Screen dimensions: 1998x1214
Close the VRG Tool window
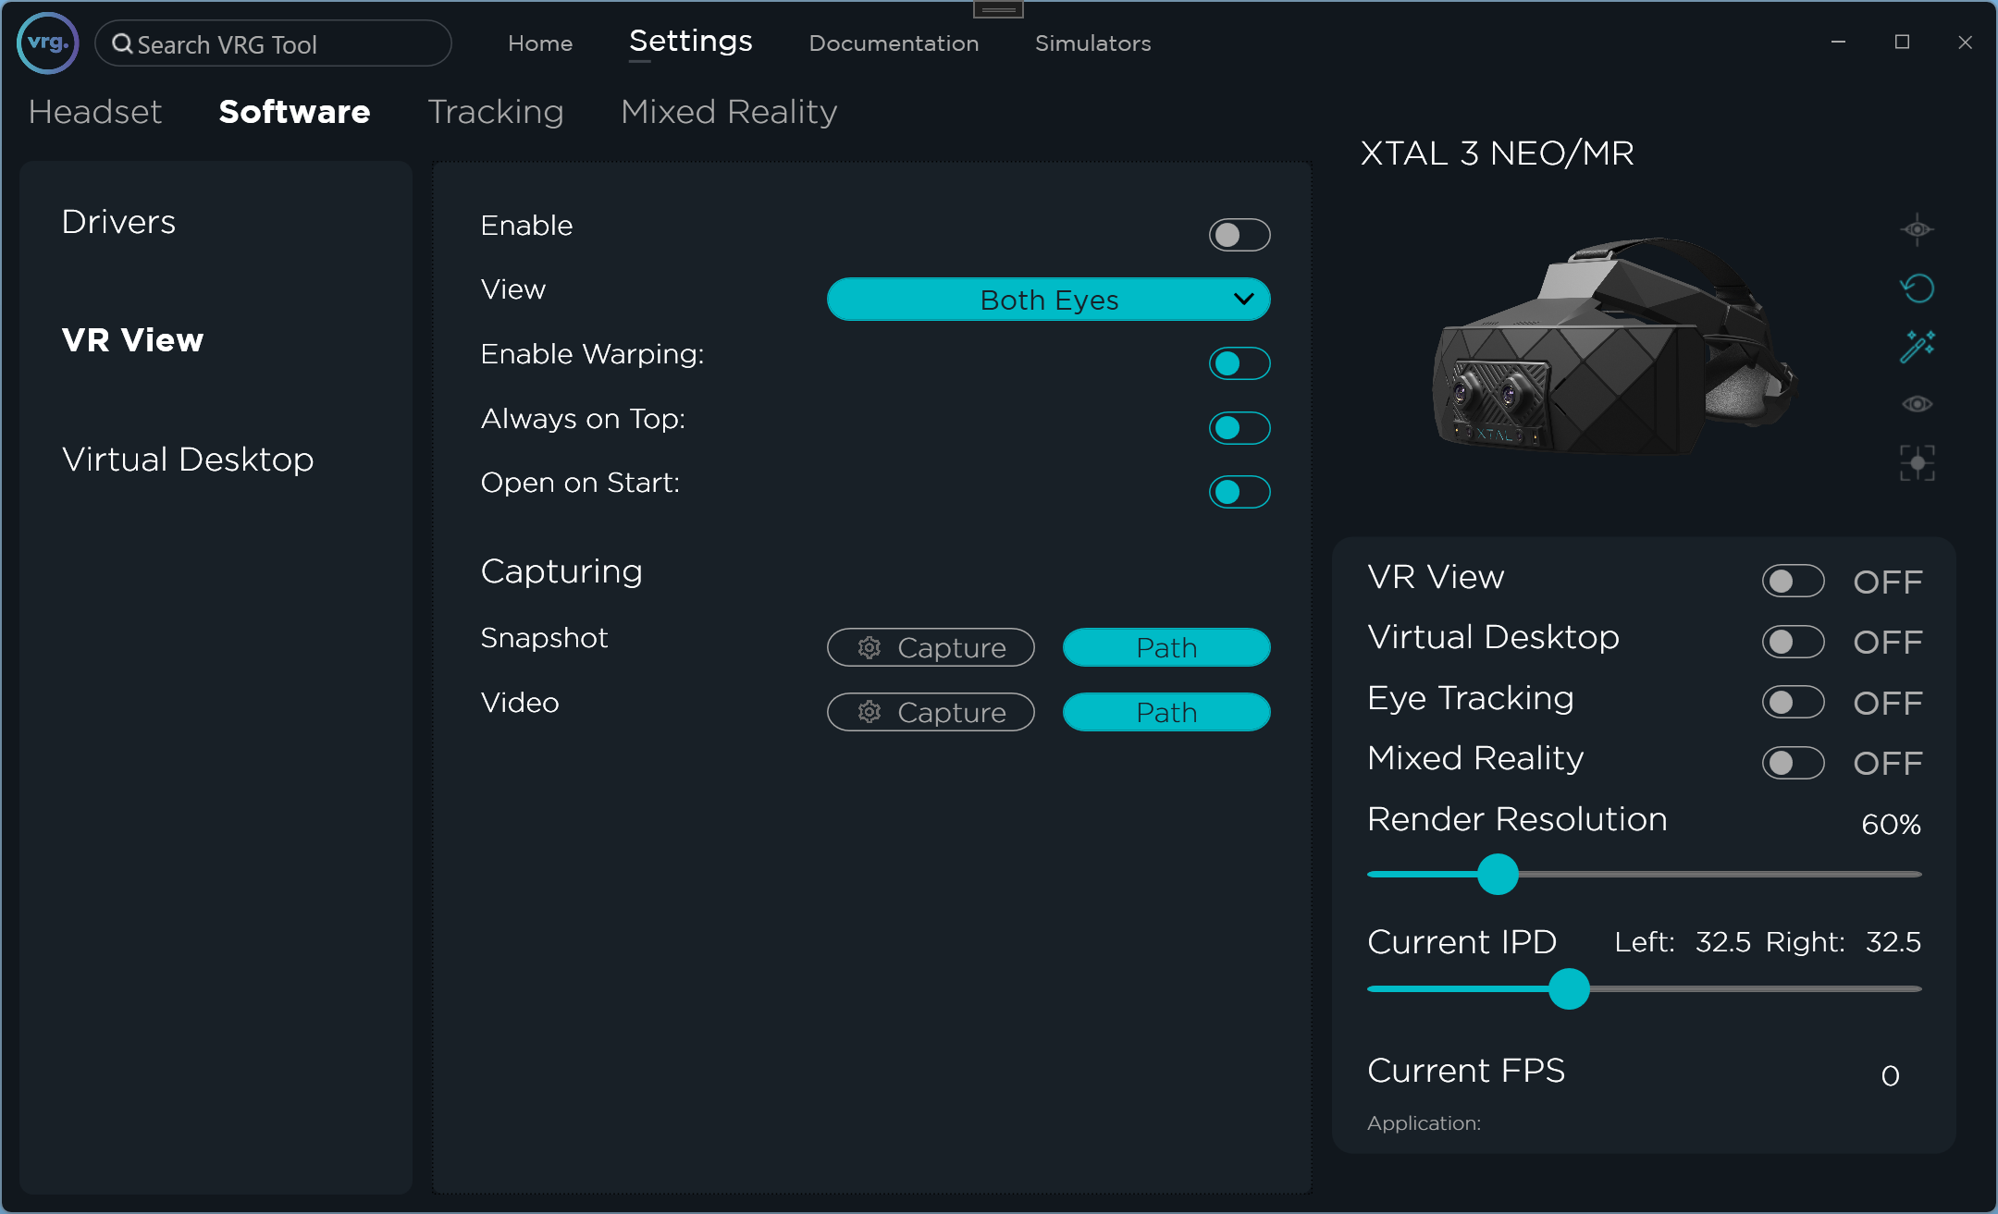pos(1965,43)
